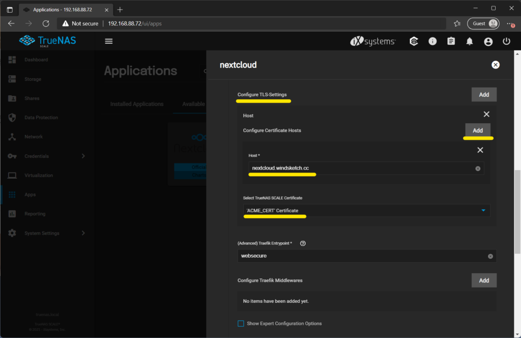Open the TrueNAS SCALE Certificate dropdown
This screenshot has height=338, width=521.
(x=366, y=210)
